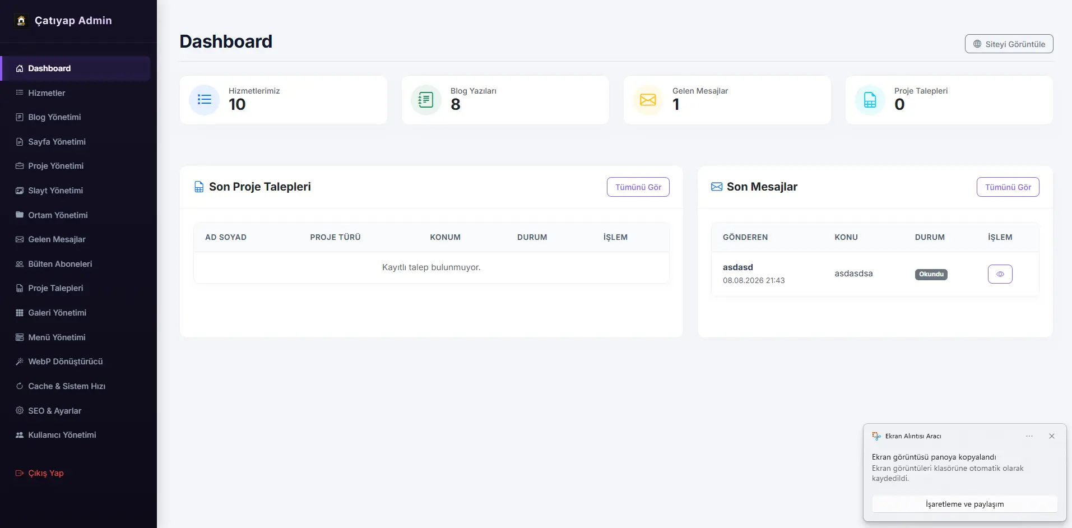Click the Gelen Mesajlar envelope card icon
Screen dimensions: 1072x528
pos(648,100)
